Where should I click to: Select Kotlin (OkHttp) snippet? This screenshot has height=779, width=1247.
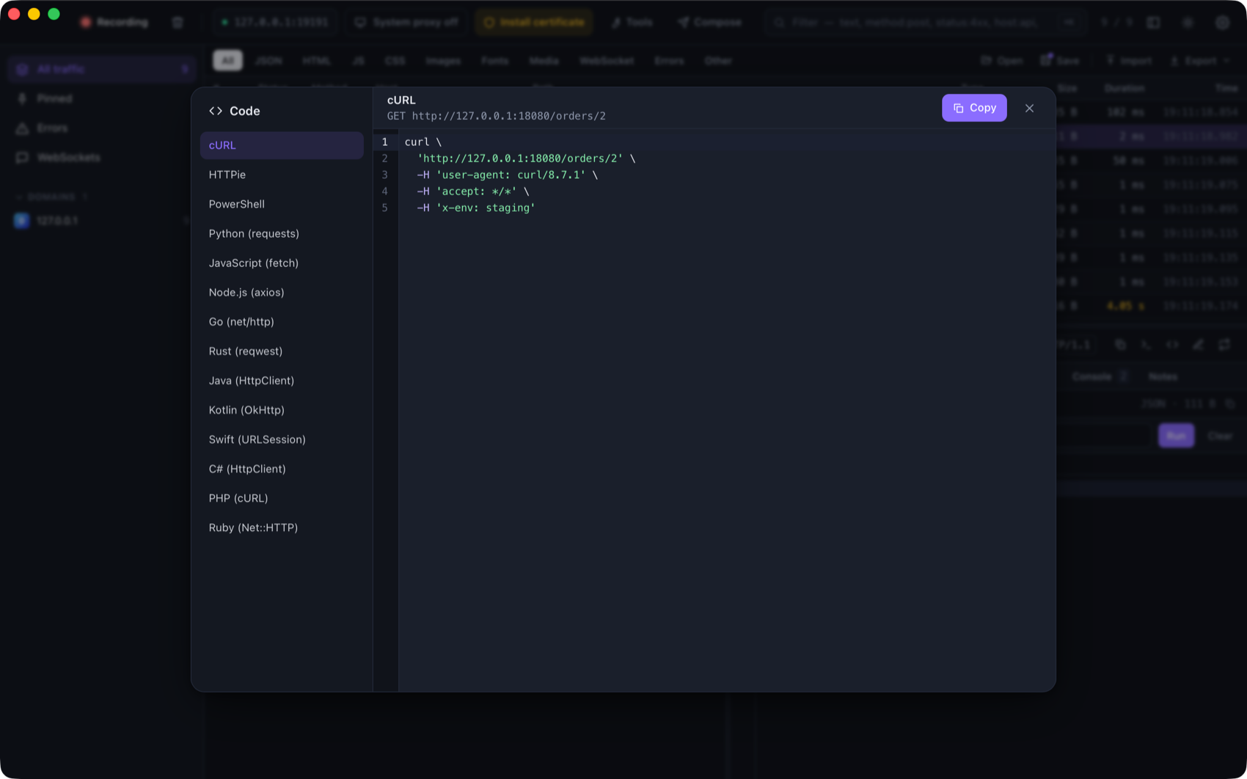pos(282,409)
